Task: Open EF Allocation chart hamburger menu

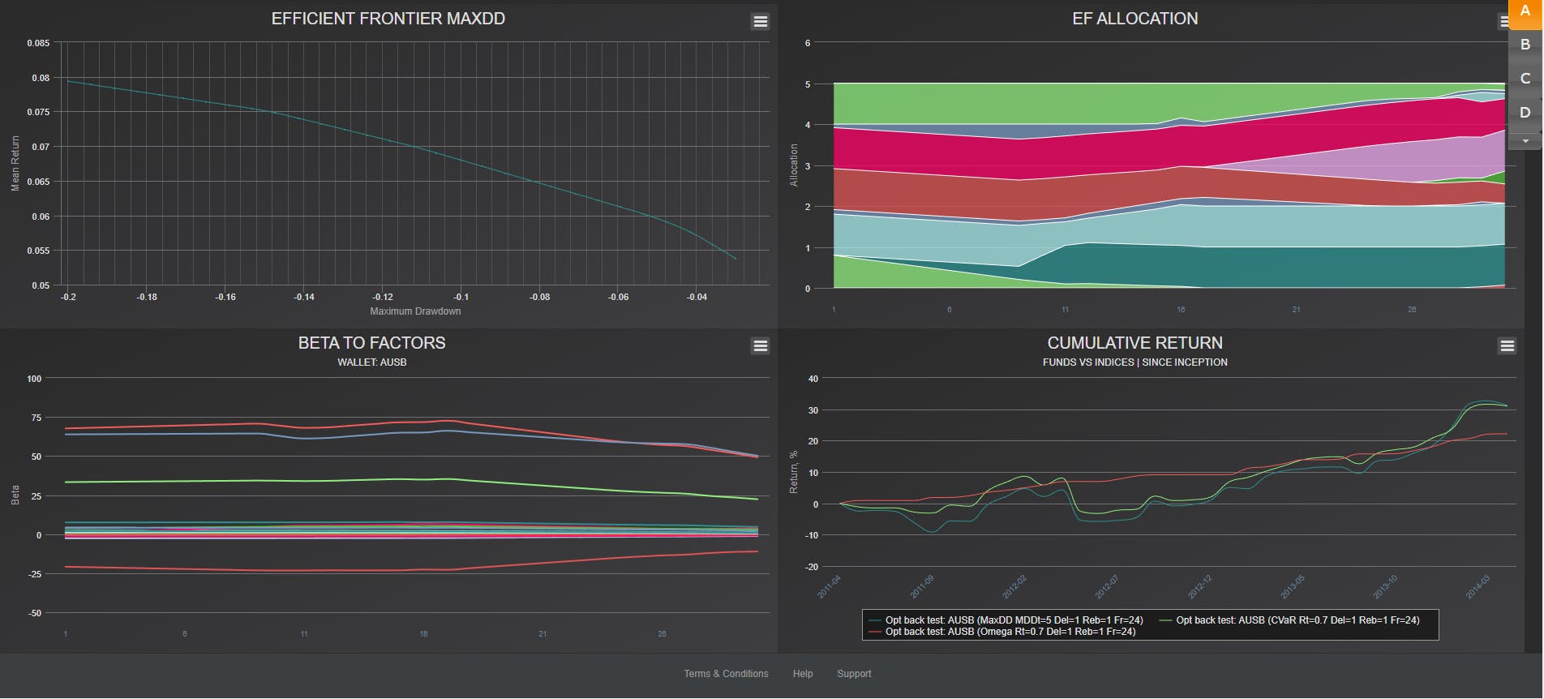Action: 1503,22
